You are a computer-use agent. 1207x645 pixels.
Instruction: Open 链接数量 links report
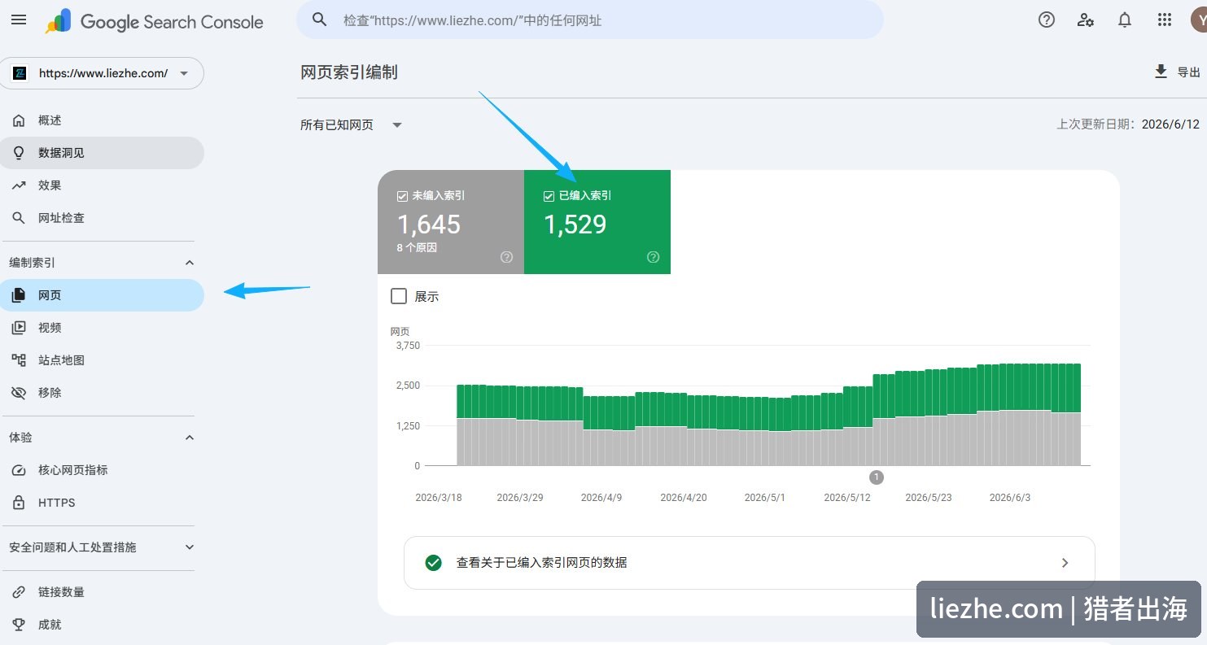pos(103,592)
